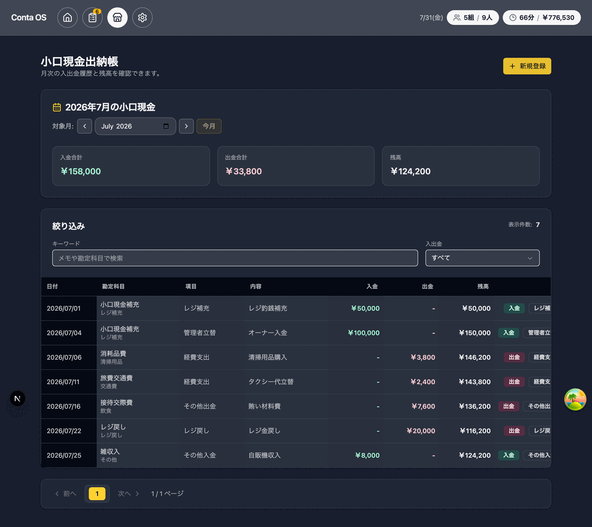The image size is (592, 527).
Task: Click the 残高 ¥124,200 summary card
Action: pyautogui.click(x=461, y=166)
